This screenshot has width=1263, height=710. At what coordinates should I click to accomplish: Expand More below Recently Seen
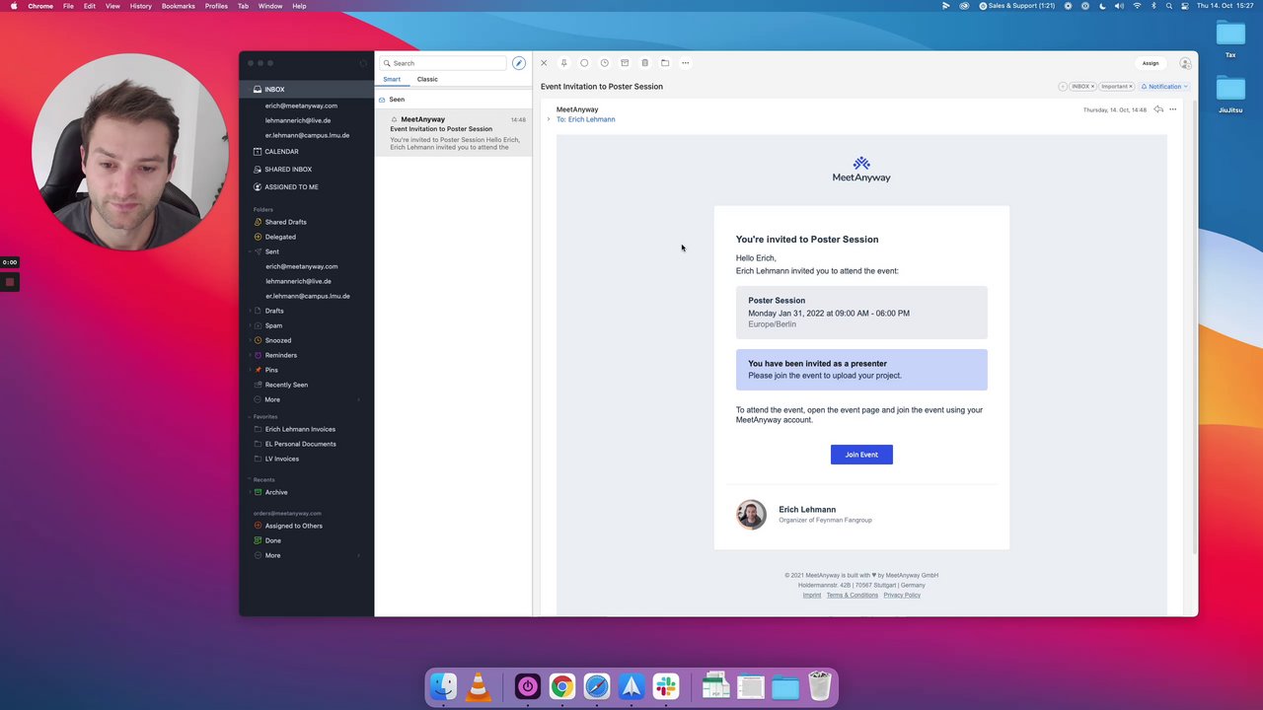[x=358, y=399]
